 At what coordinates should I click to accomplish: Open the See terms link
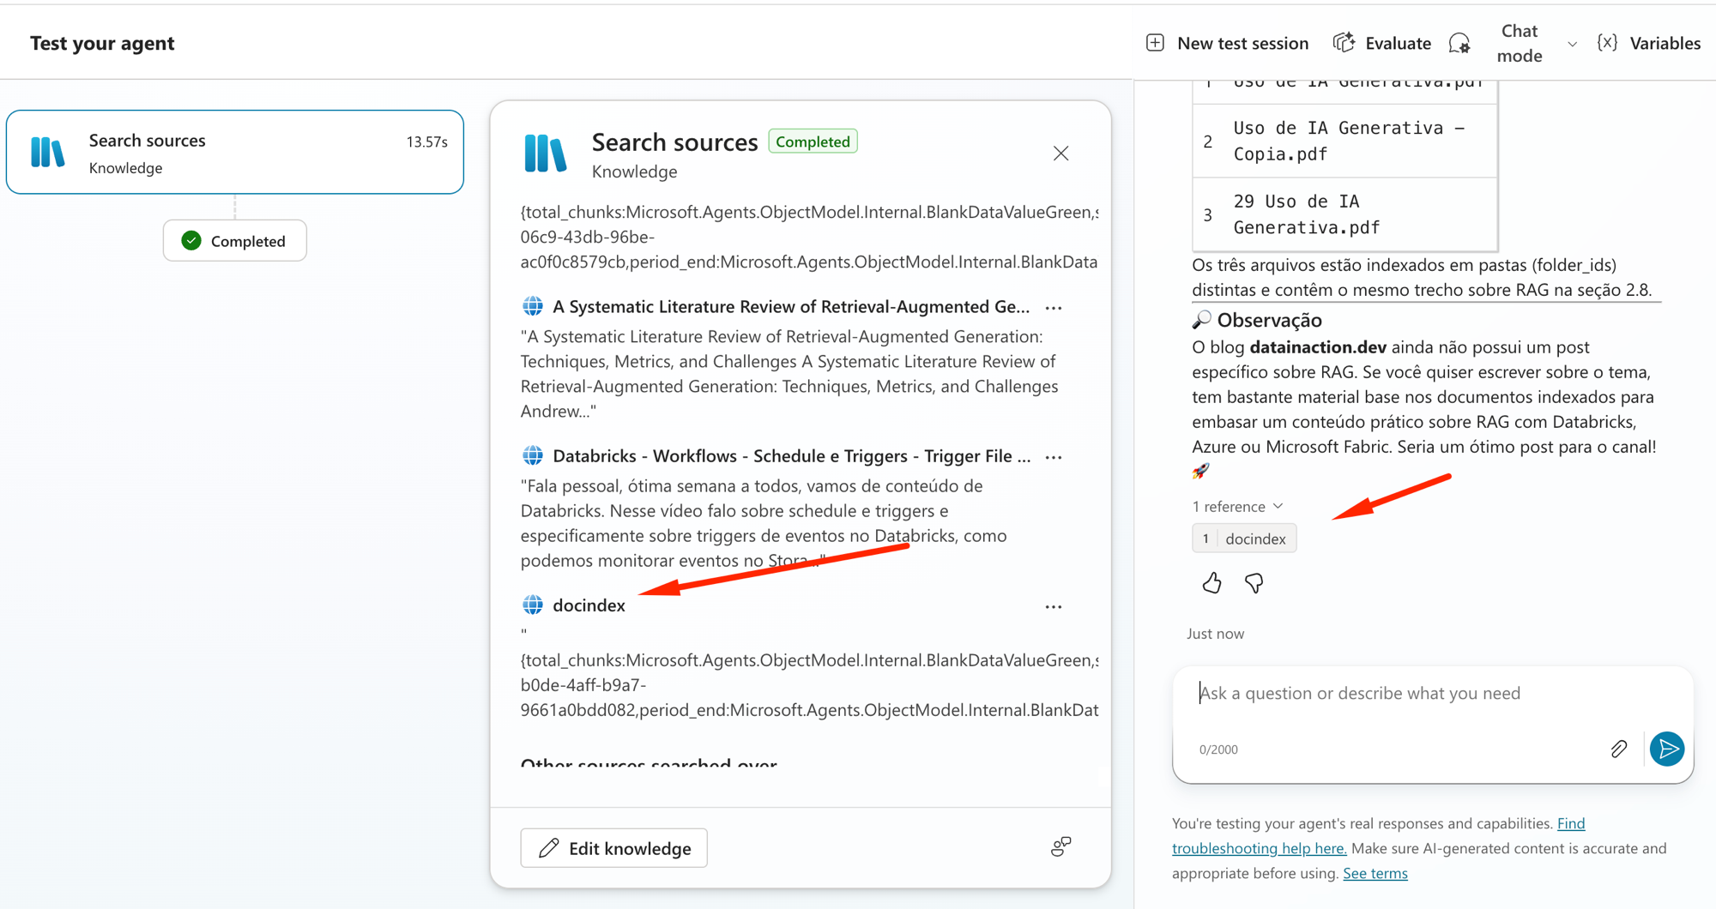[x=1375, y=873]
